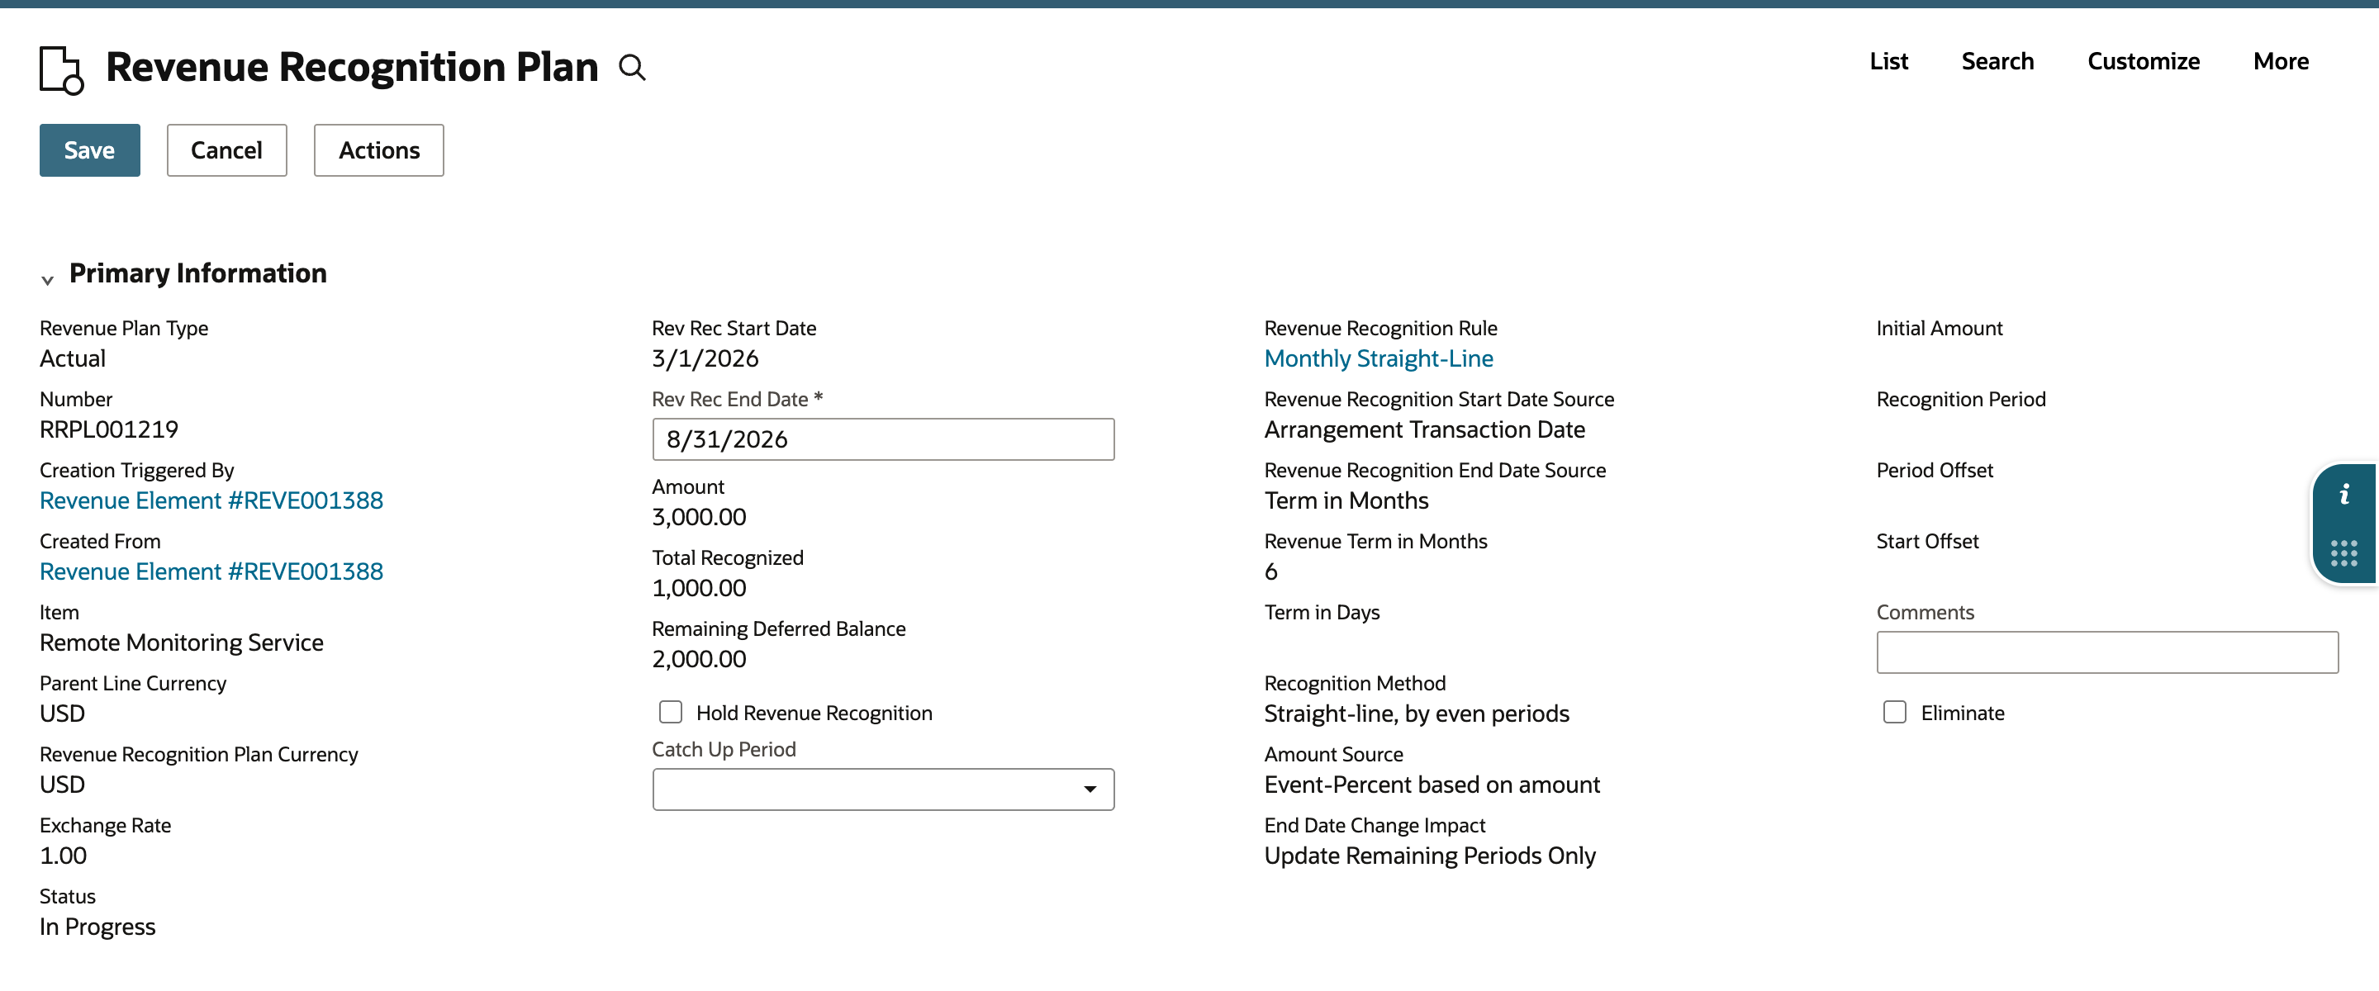
Task: Click the status value In Progress
Action: (x=97, y=927)
